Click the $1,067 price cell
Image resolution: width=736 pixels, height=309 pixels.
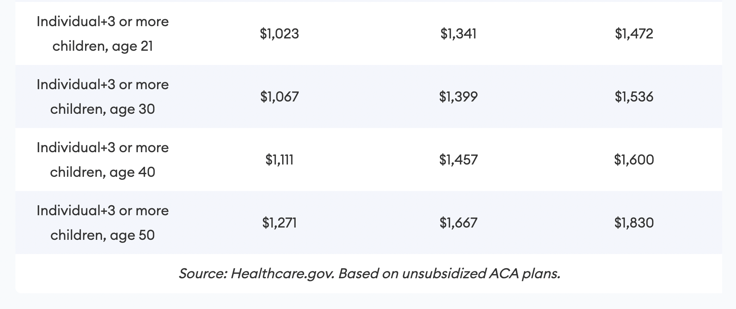click(279, 96)
